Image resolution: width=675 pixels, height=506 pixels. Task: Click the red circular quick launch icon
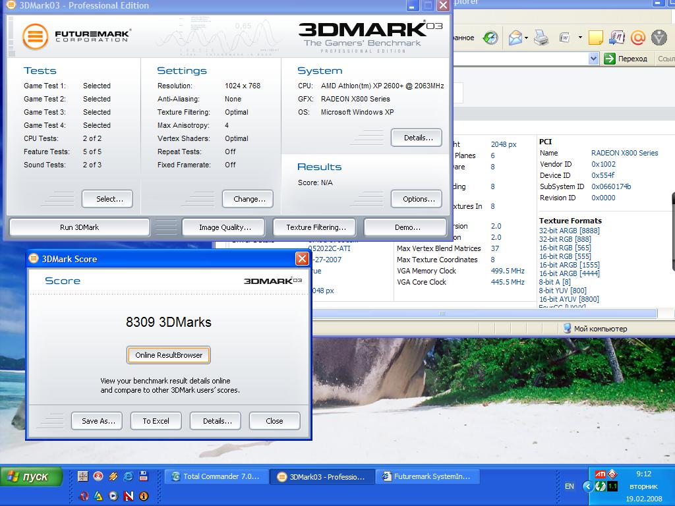tap(98, 476)
